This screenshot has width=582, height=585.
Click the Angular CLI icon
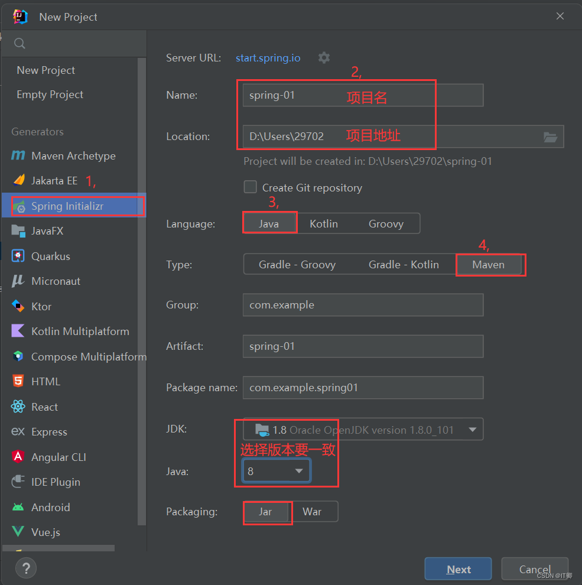tap(18, 457)
